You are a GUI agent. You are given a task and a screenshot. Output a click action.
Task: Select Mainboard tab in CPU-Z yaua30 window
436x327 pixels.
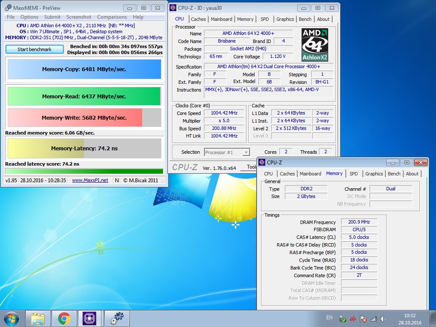[221, 19]
